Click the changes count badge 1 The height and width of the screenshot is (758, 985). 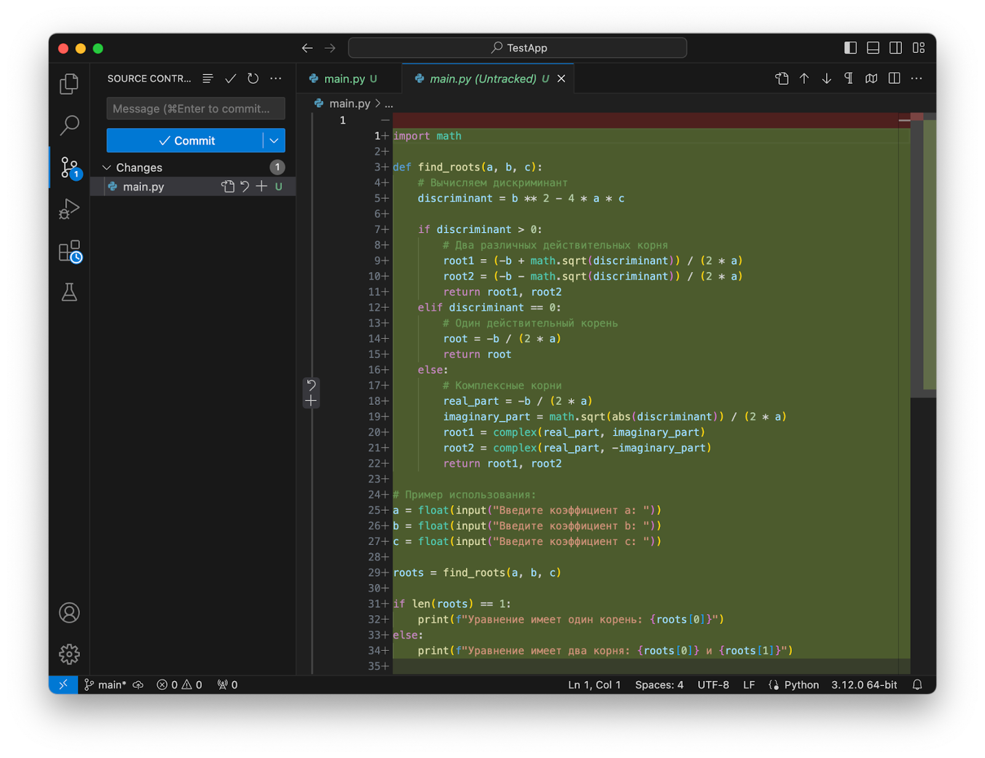(x=278, y=167)
